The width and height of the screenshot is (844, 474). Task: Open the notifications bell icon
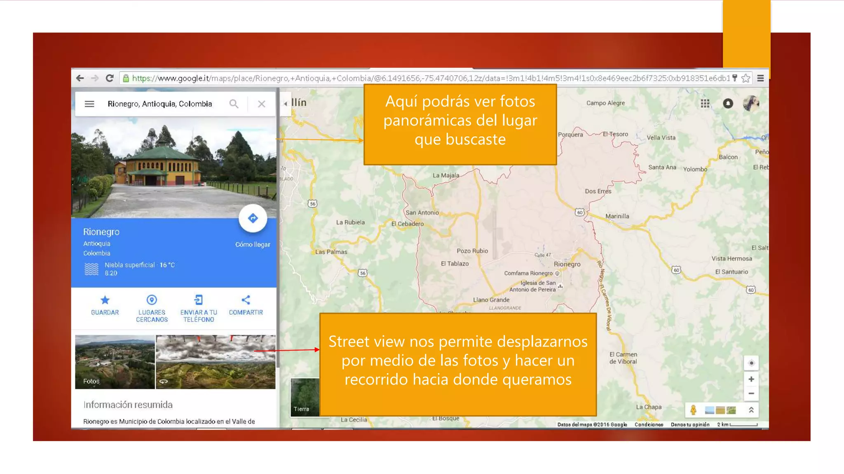pyautogui.click(x=728, y=104)
